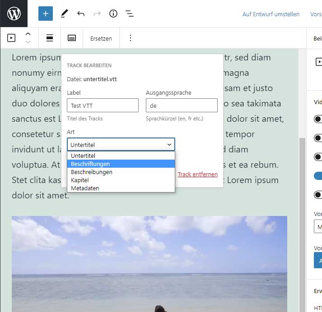This screenshot has height=312, width=322.
Task: Open the list view outline
Action: pos(130,14)
